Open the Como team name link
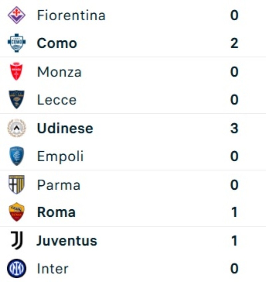The height and width of the screenshot is (282, 266). (57, 43)
